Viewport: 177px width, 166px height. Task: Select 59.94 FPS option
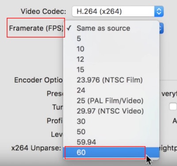pyautogui.click(x=112, y=142)
